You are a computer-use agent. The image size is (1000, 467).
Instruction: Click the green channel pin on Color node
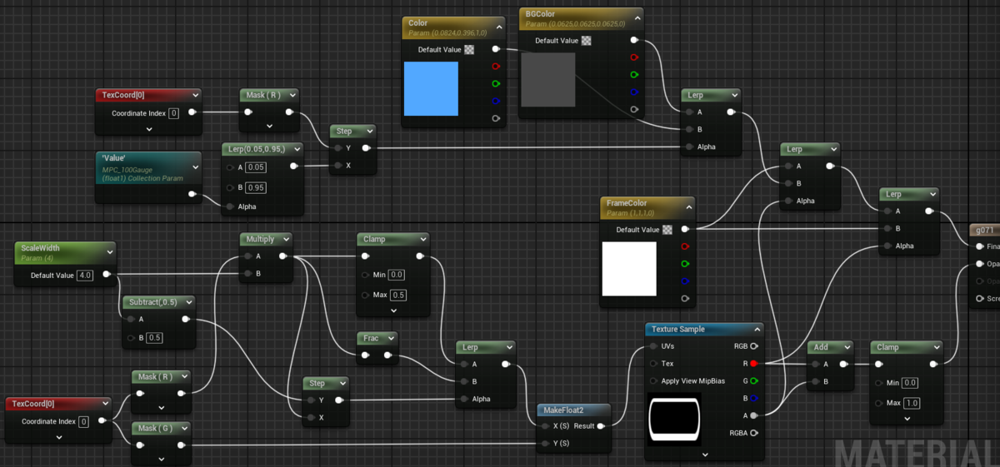pos(497,84)
